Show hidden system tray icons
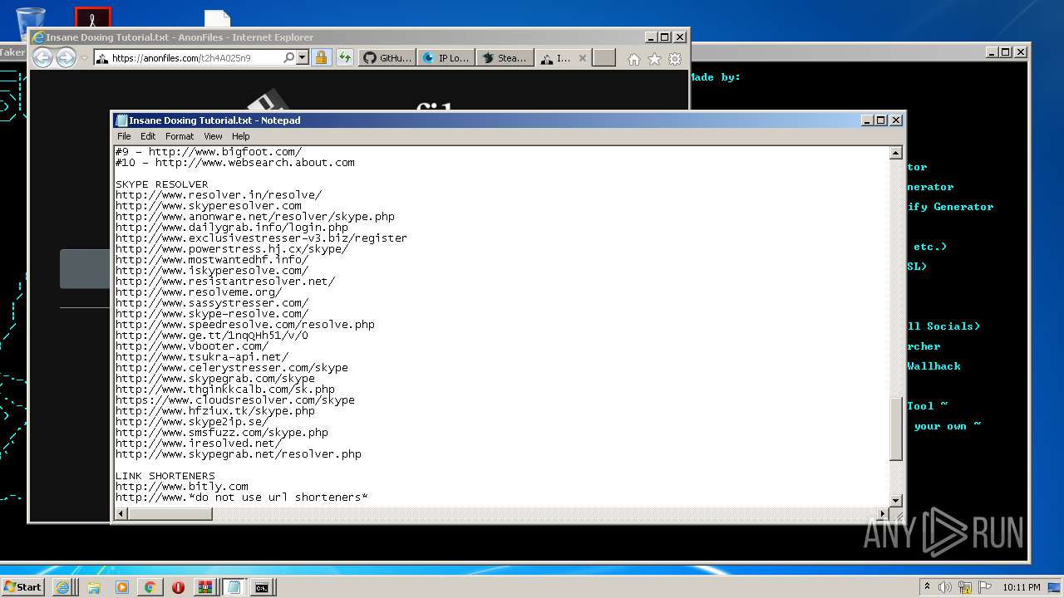The height and width of the screenshot is (598, 1064). (x=927, y=587)
